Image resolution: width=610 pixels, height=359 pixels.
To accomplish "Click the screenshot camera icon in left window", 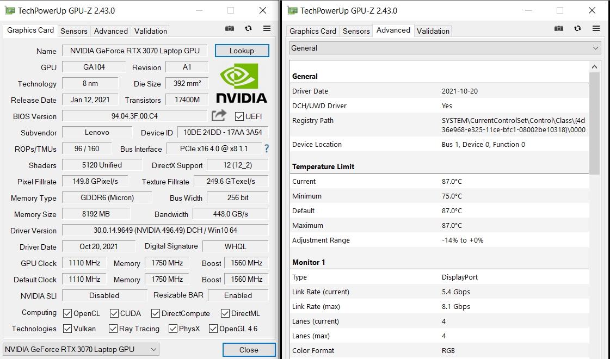I will click(x=230, y=28).
